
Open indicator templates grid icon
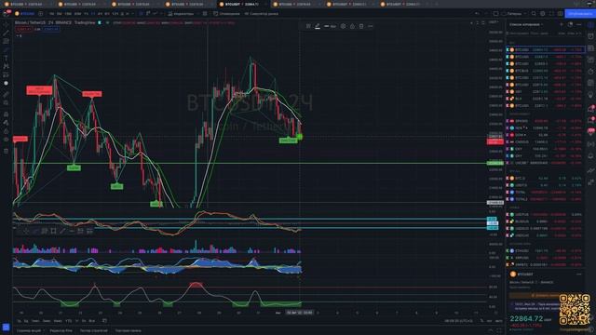205,14
